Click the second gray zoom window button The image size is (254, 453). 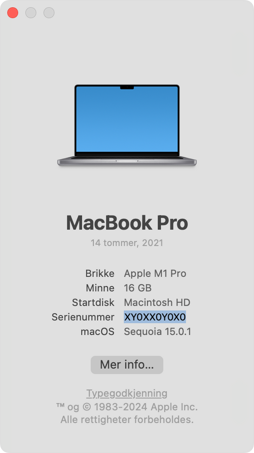49,13
